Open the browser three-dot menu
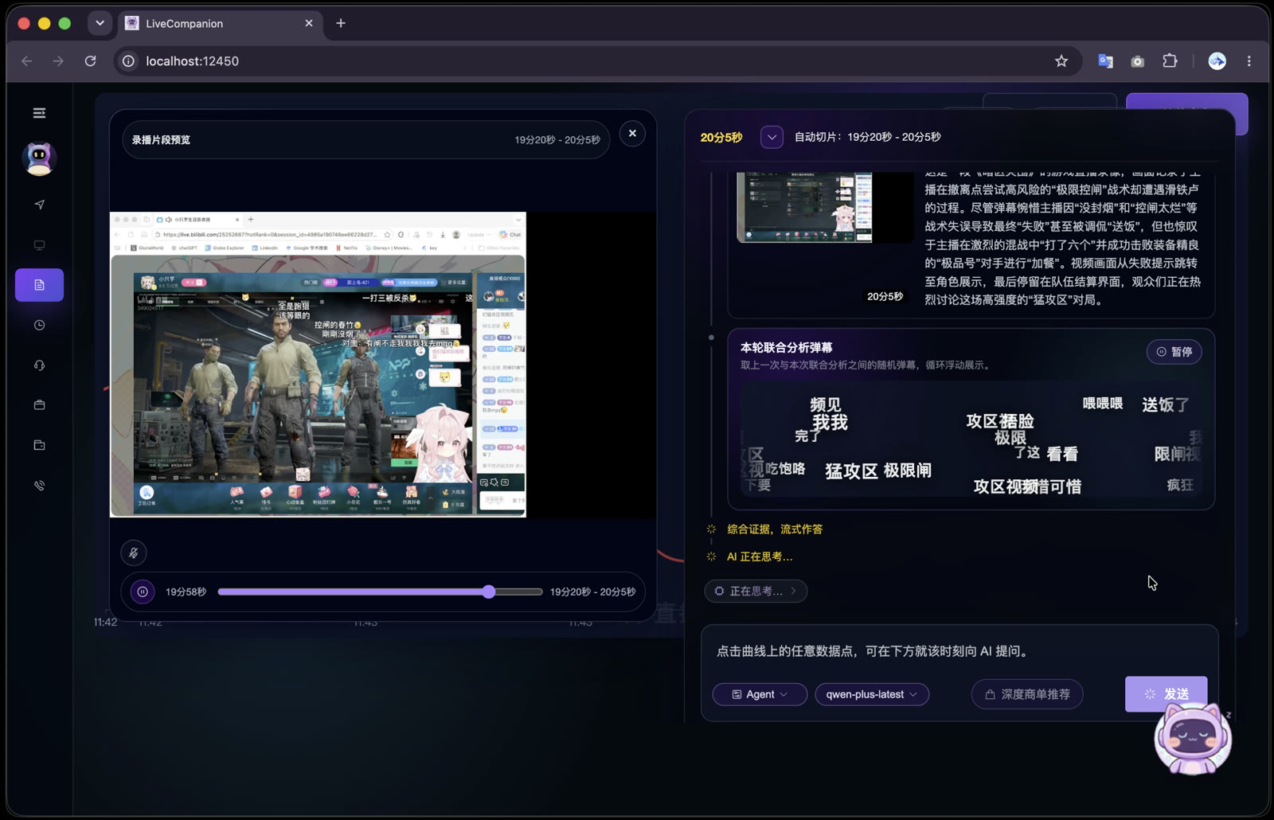 point(1249,61)
